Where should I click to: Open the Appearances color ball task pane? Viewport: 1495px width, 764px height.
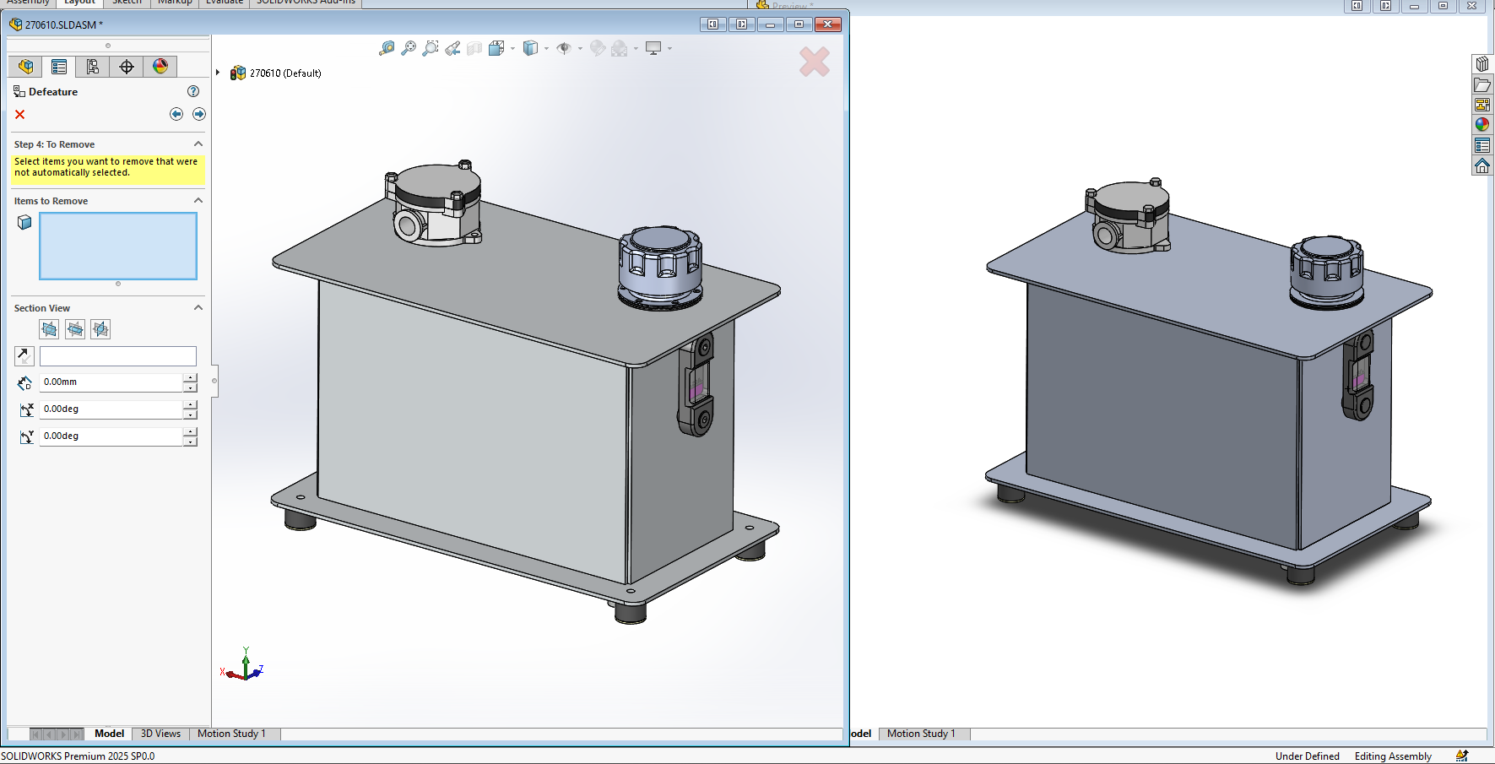coord(1482,125)
